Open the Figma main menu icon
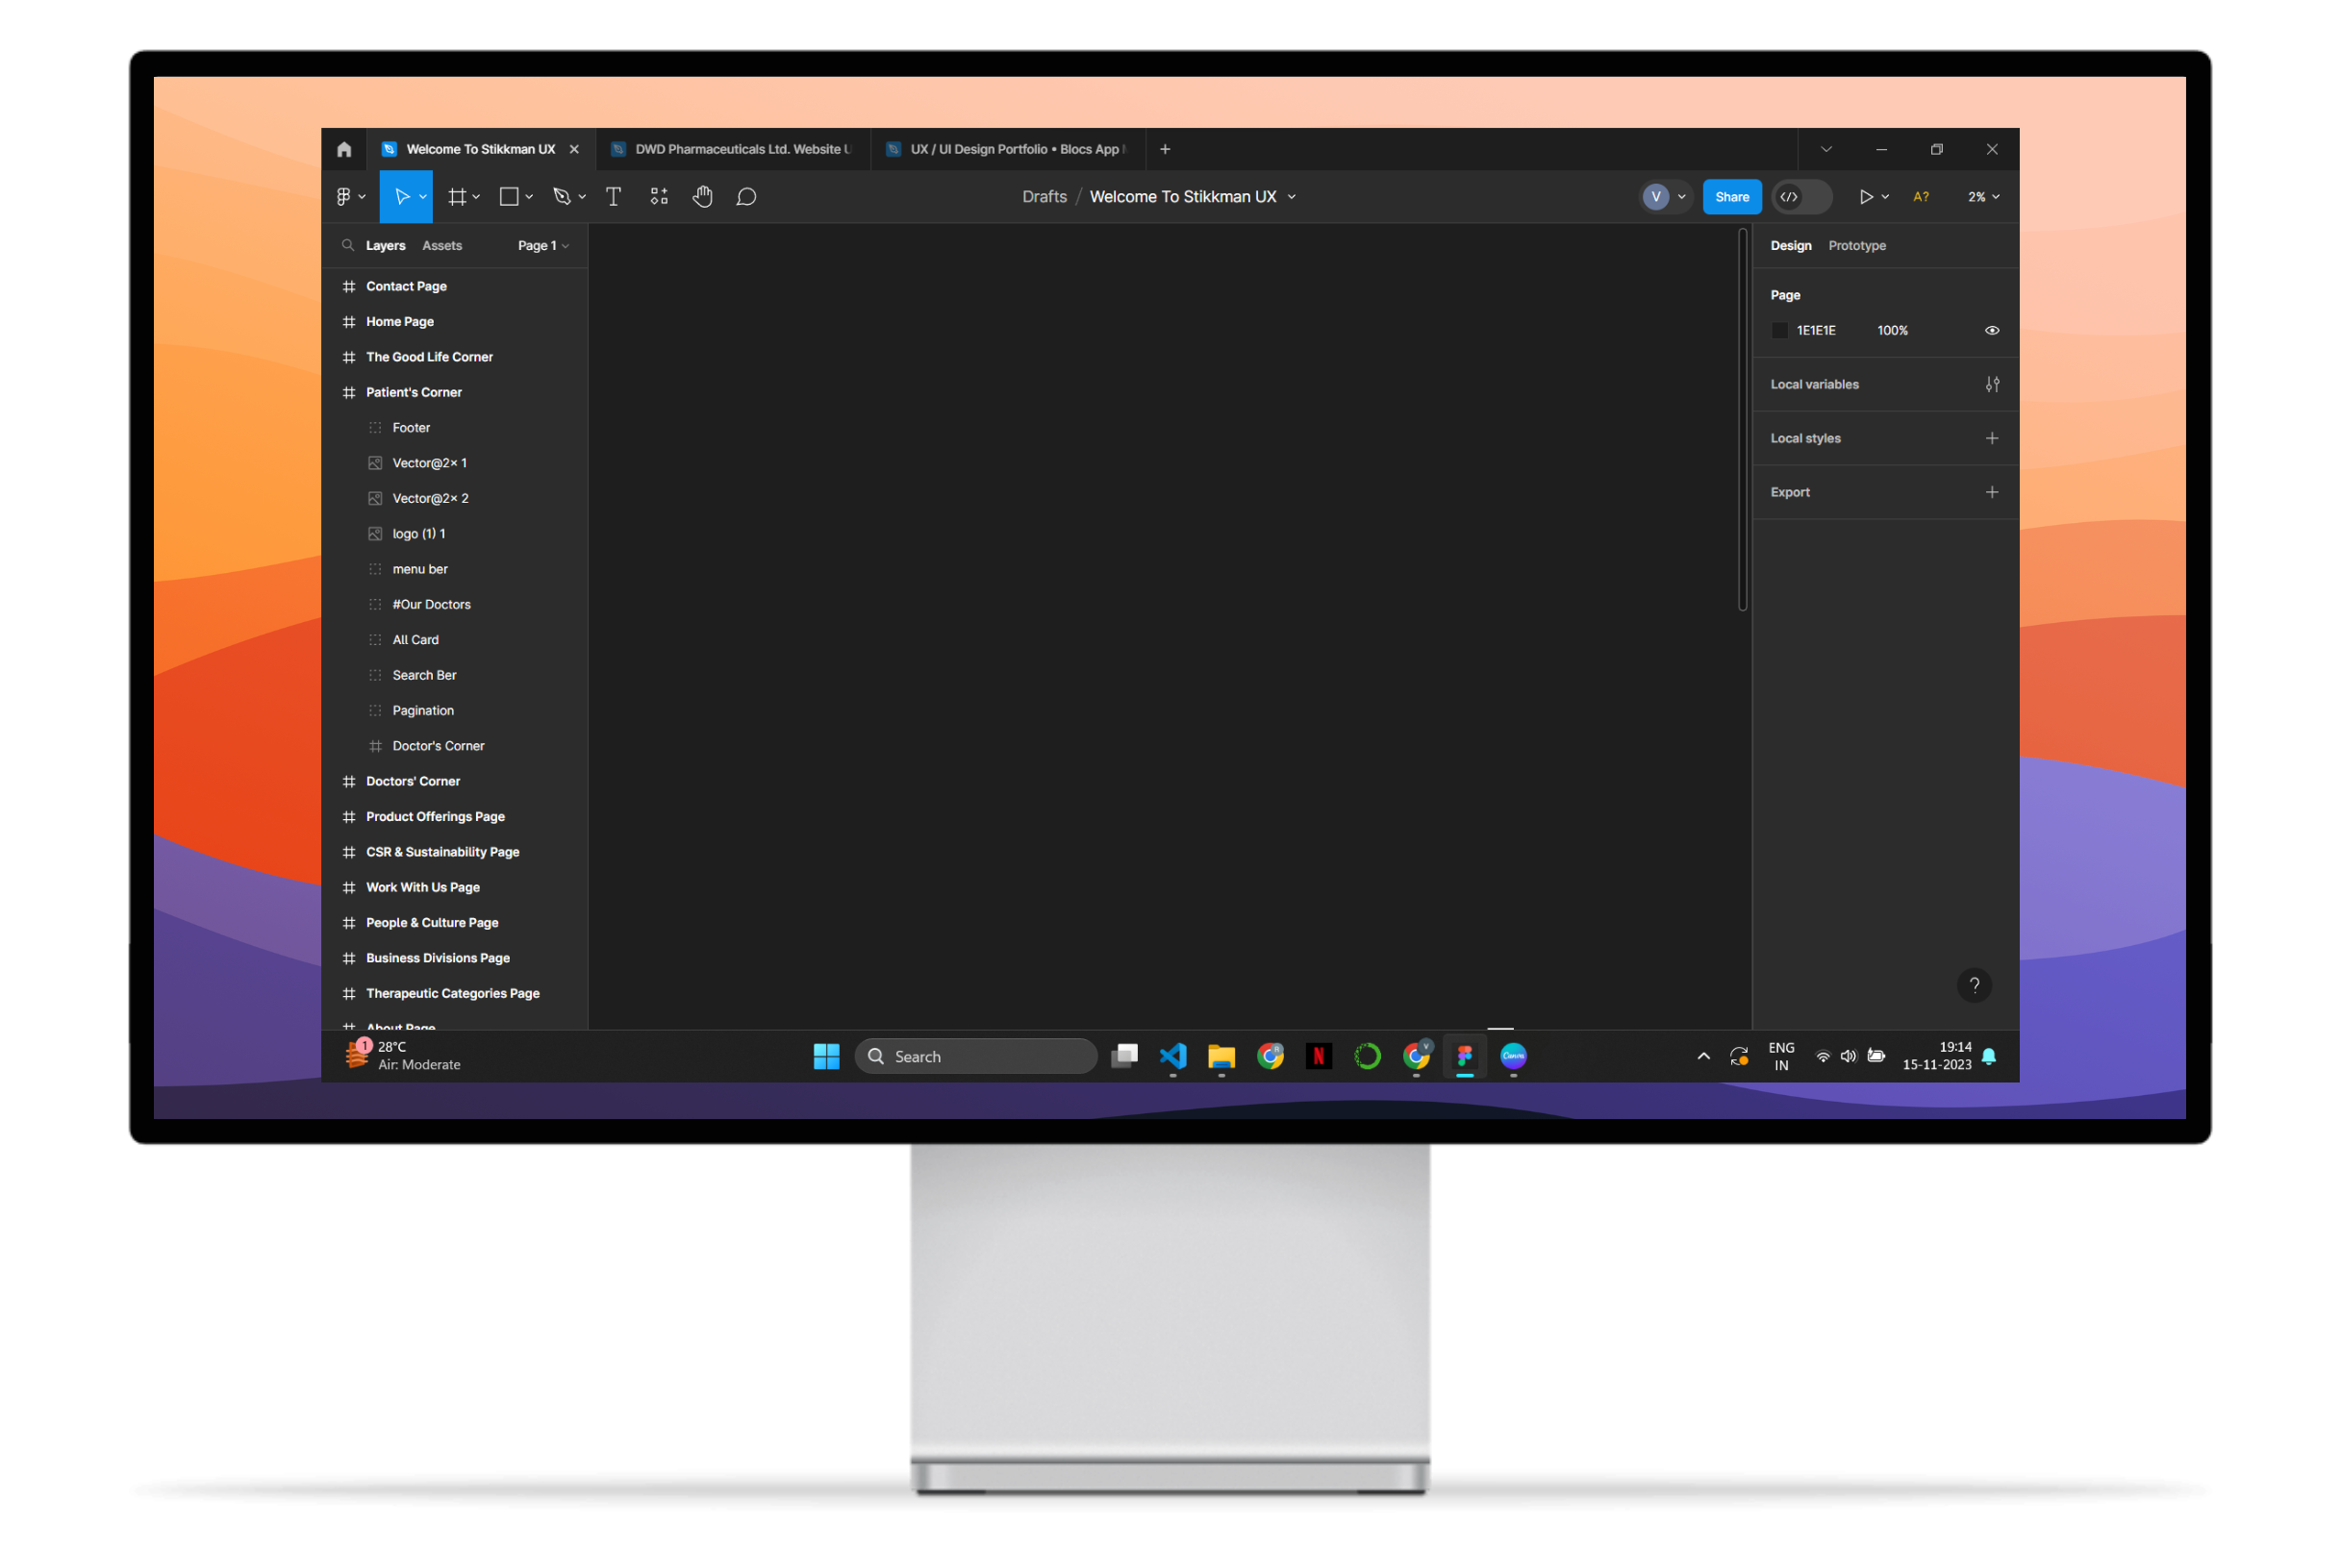 (x=344, y=197)
